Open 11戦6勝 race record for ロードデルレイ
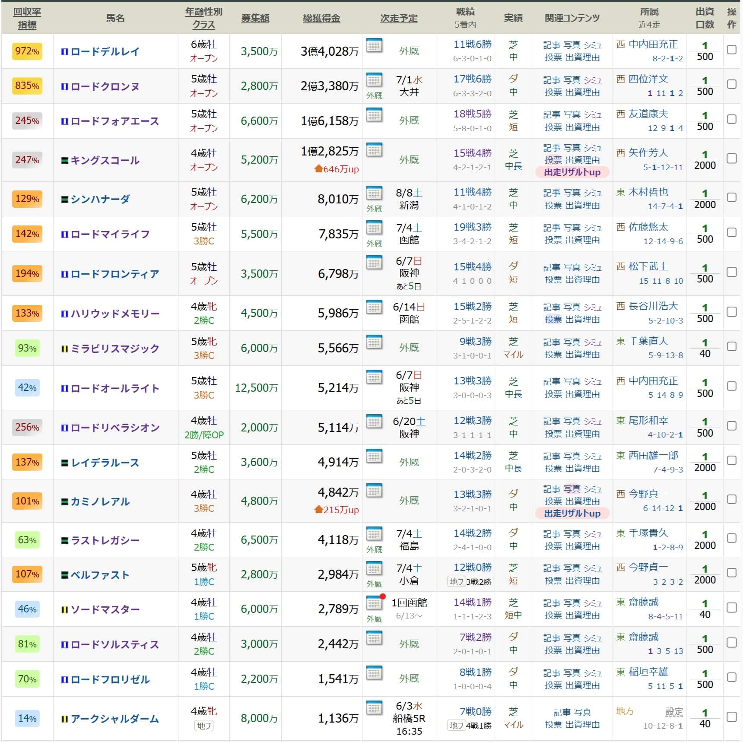Screen dimensions: 743x742 pyautogui.click(x=472, y=44)
